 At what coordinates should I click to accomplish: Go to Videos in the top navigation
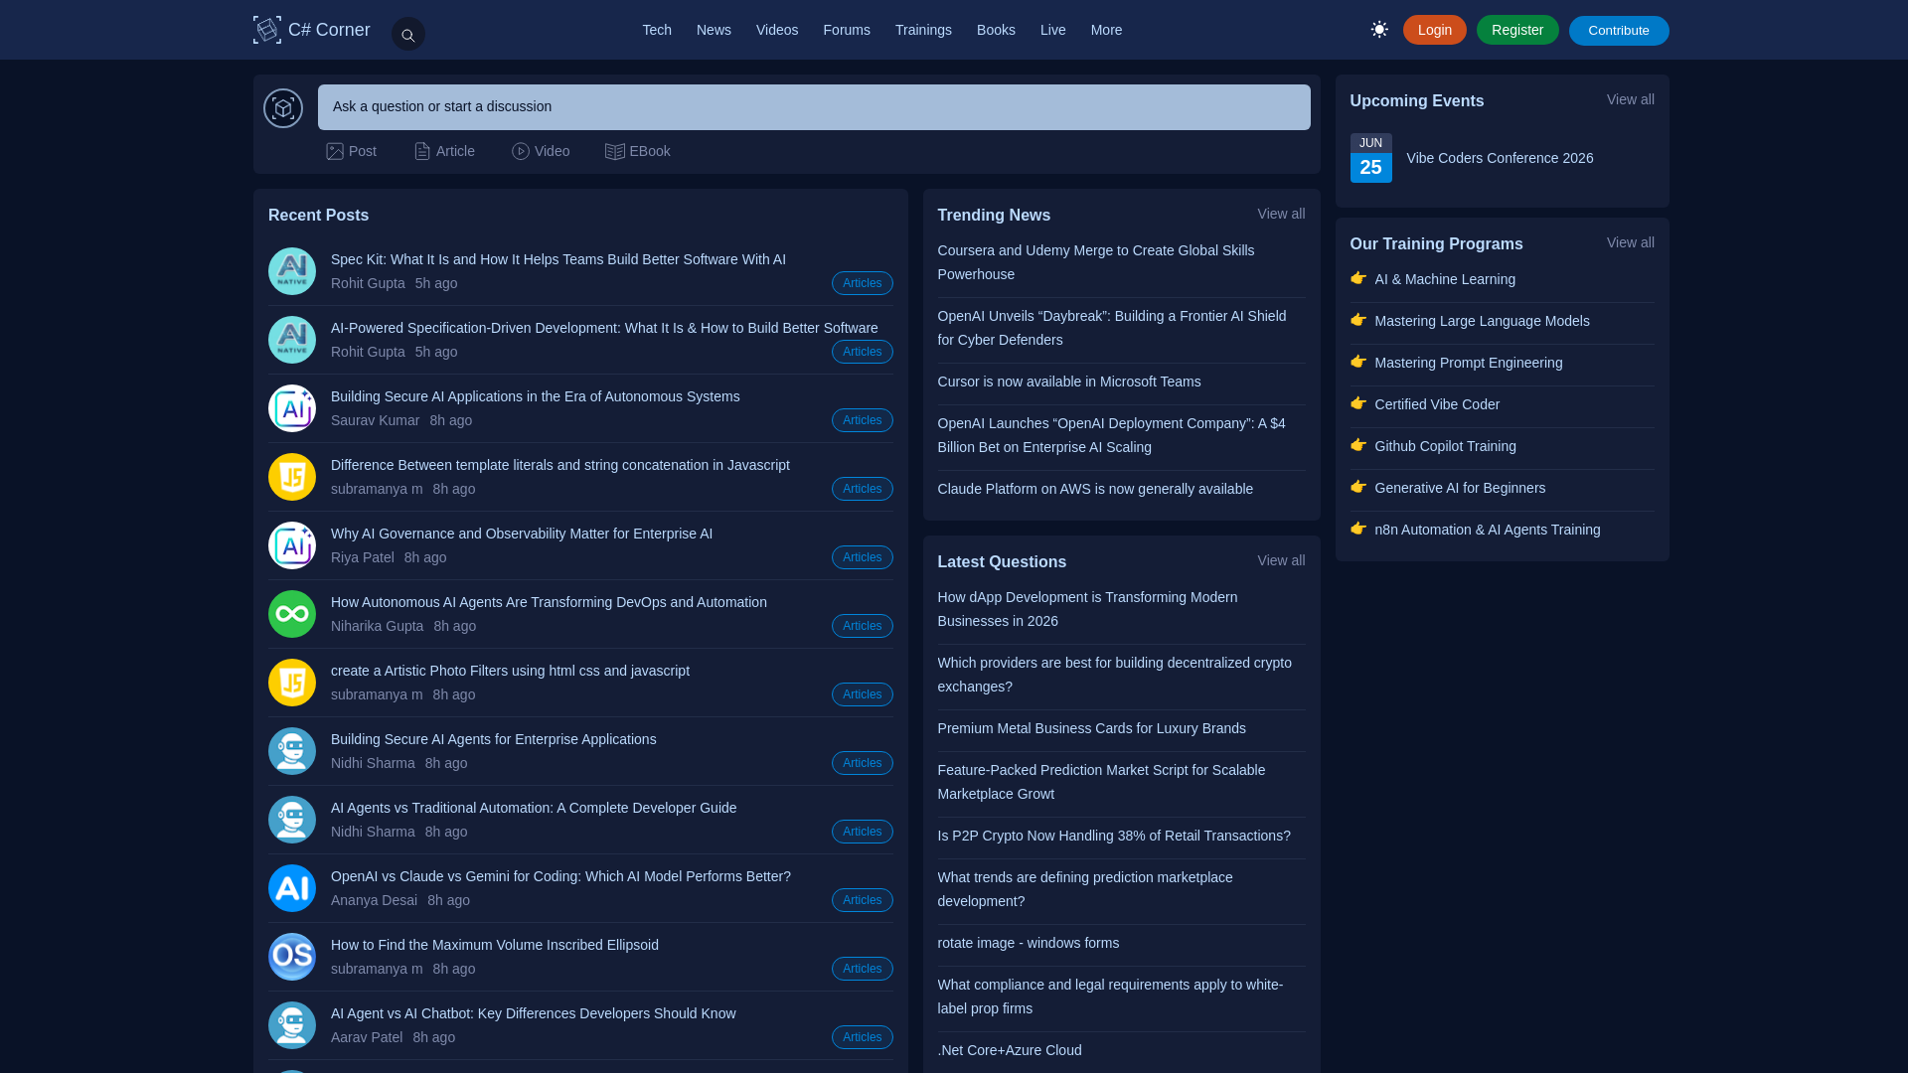coord(777,30)
